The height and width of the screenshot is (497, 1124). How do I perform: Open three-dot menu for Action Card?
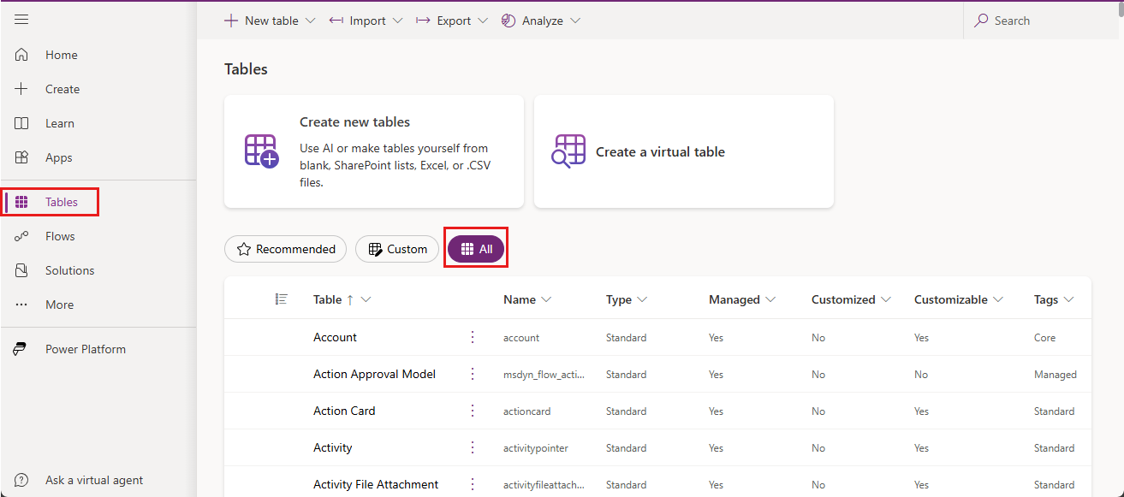pos(473,411)
